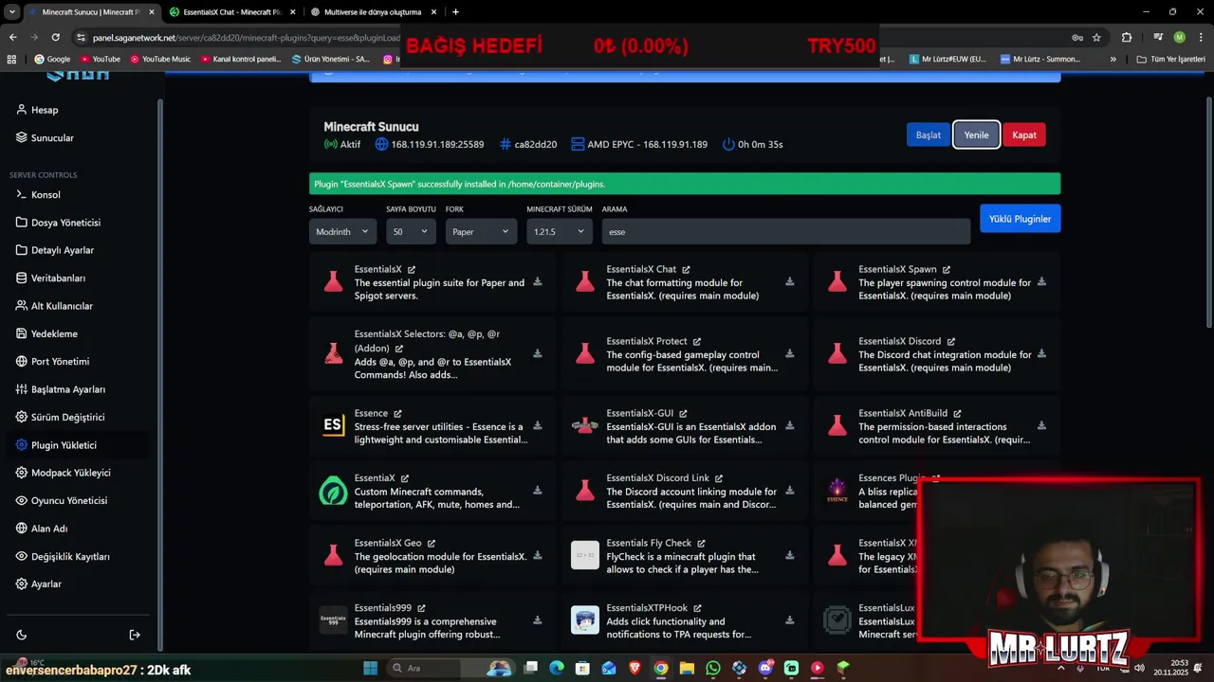Open Ayarlar in the sidebar
1214x682 pixels.
tap(46, 584)
